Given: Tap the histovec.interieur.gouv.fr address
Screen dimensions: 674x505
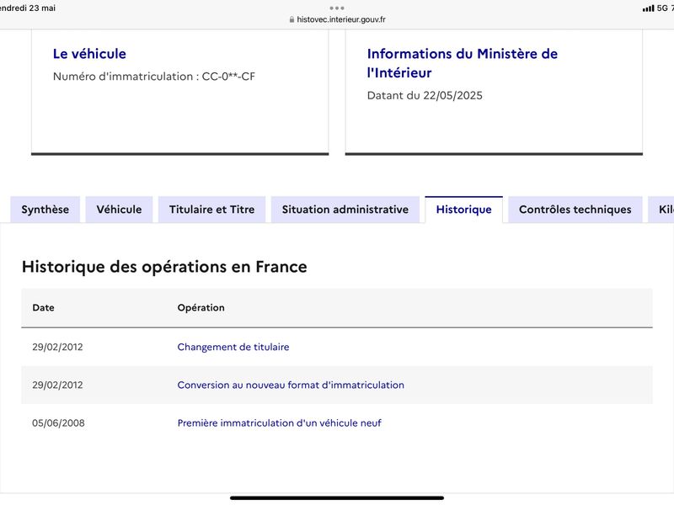Looking at the screenshot, I should tap(341, 19).
